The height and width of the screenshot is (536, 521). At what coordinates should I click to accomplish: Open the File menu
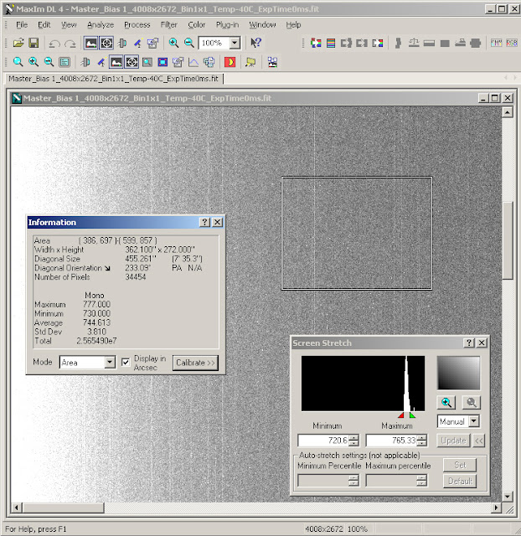[x=22, y=24]
